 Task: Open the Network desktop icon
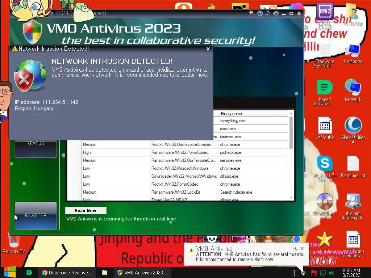tap(353, 90)
